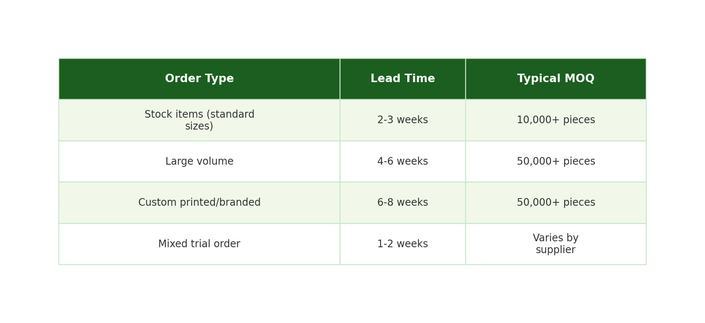Click the Order Type column header
The image size is (705, 323).
(199, 79)
